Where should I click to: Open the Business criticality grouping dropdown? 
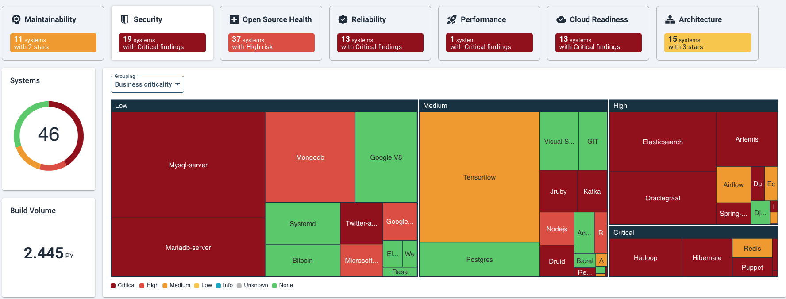click(147, 84)
